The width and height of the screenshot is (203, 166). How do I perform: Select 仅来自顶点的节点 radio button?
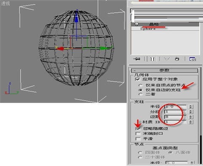tap(140, 86)
